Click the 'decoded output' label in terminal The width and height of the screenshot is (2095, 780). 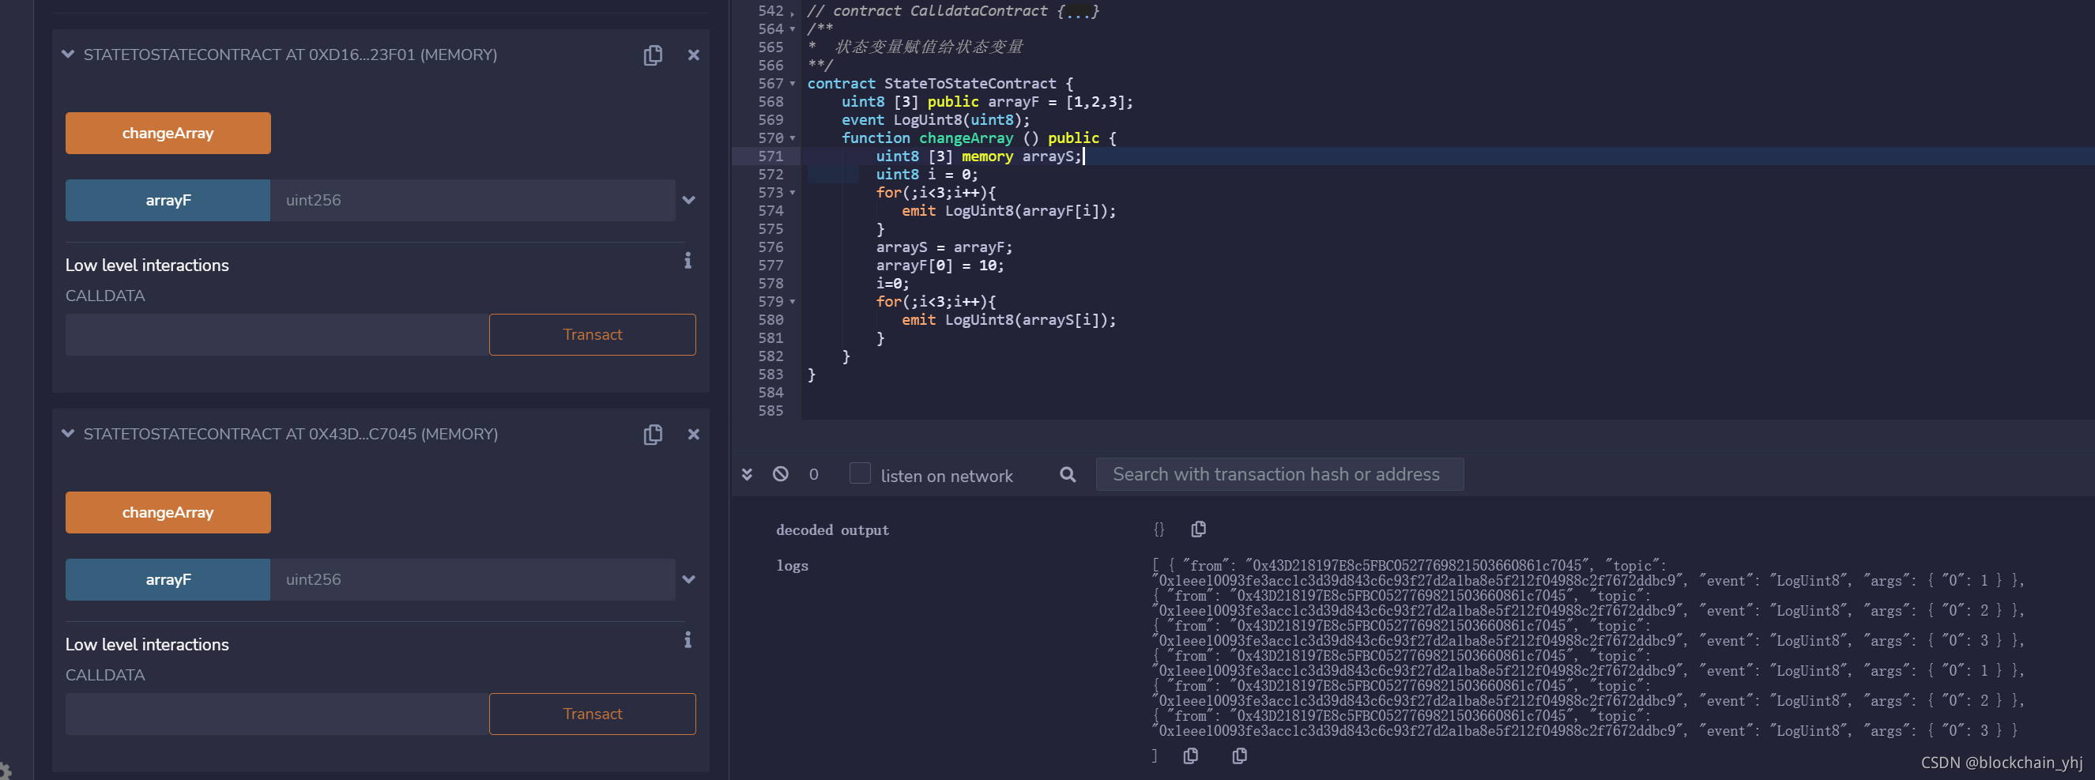(x=832, y=530)
